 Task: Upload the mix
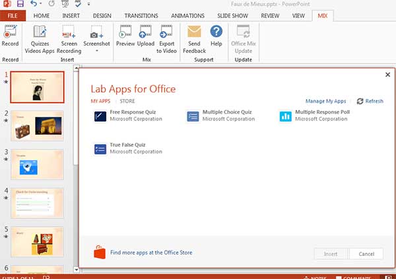click(146, 36)
